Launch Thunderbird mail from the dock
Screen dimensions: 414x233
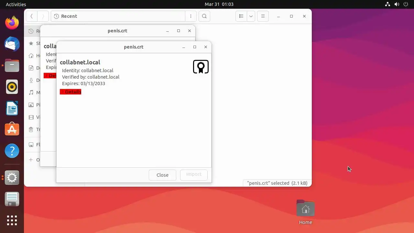click(12, 44)
